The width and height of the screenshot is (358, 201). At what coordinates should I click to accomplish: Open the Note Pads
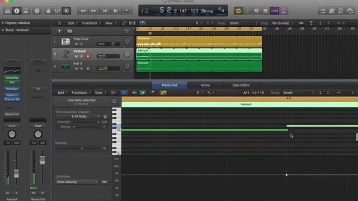pyautogui.click(x=332, y=11)
